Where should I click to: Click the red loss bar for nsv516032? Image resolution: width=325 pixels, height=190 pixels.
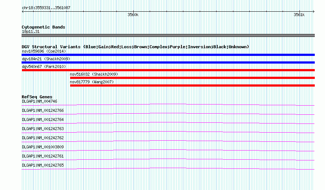[x=192, y=78]
